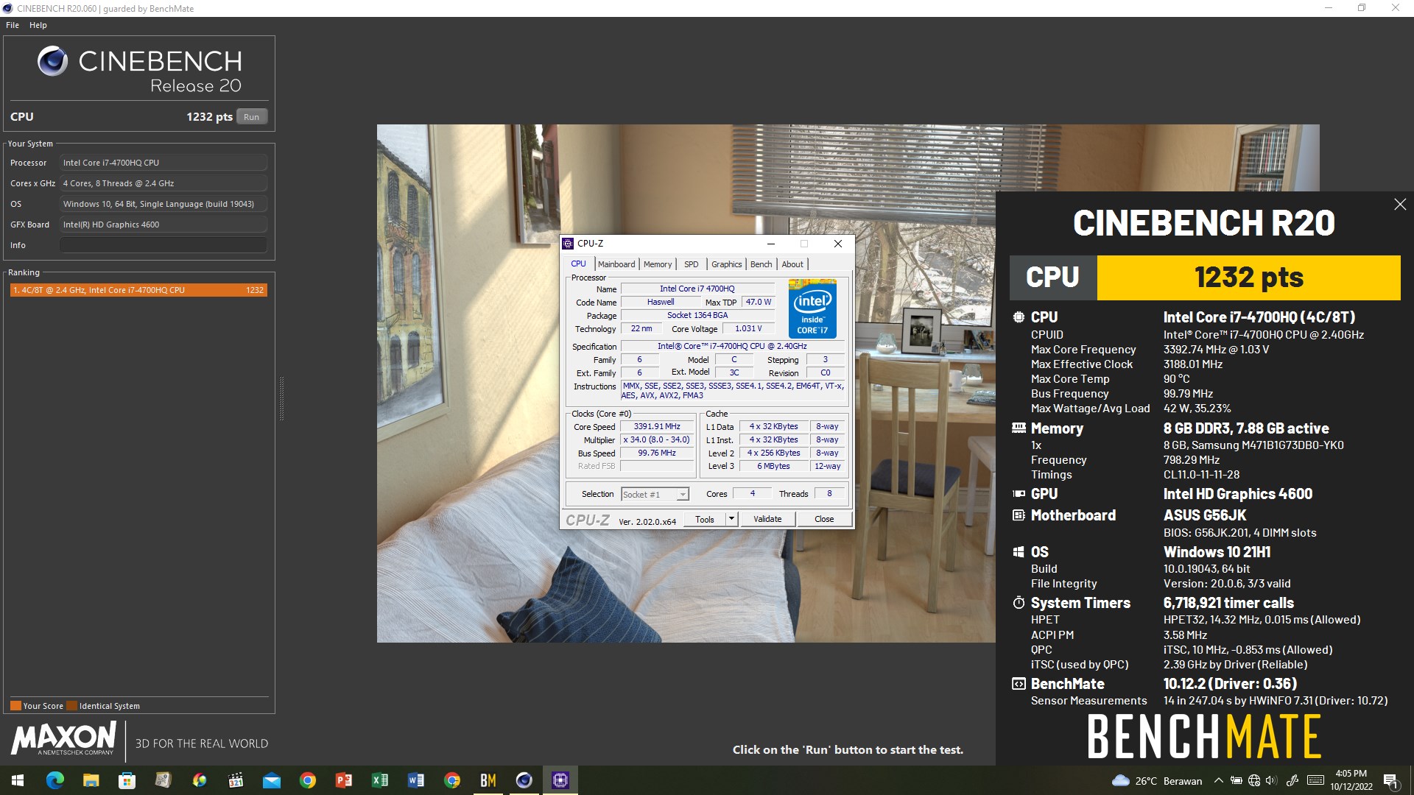
Task: Switch to the CPU tab in CPU-Z
Action: 579,264
